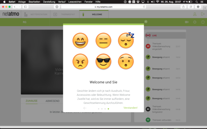Toggle the Safari sidebar button
207x129 pixels.
coord(26,7)
